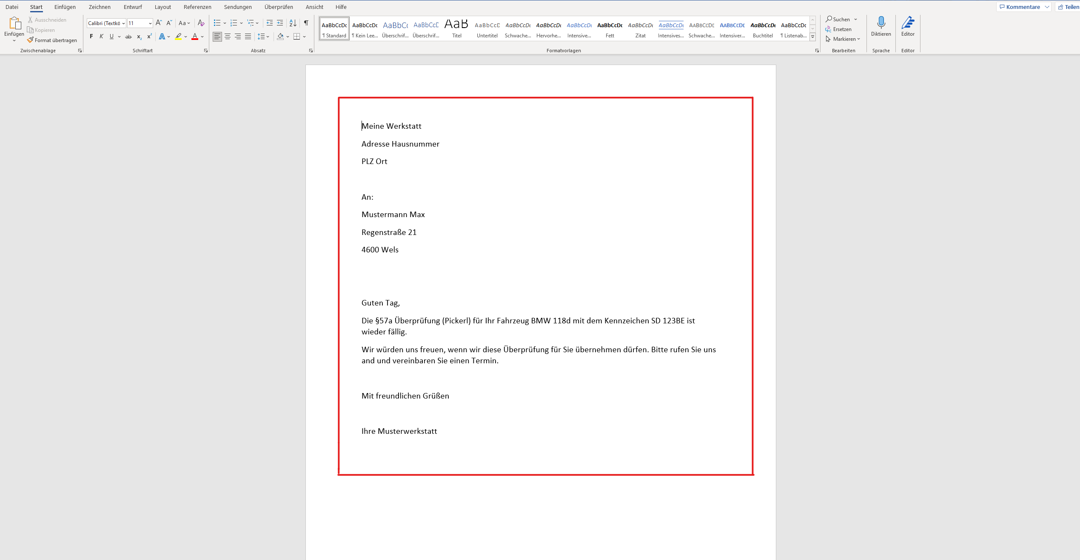The height and width of the screenshot is (560, 1080).
Task: Expand the Formatvorlagen gallery more arrow
Action: click(x=812, y=37)
